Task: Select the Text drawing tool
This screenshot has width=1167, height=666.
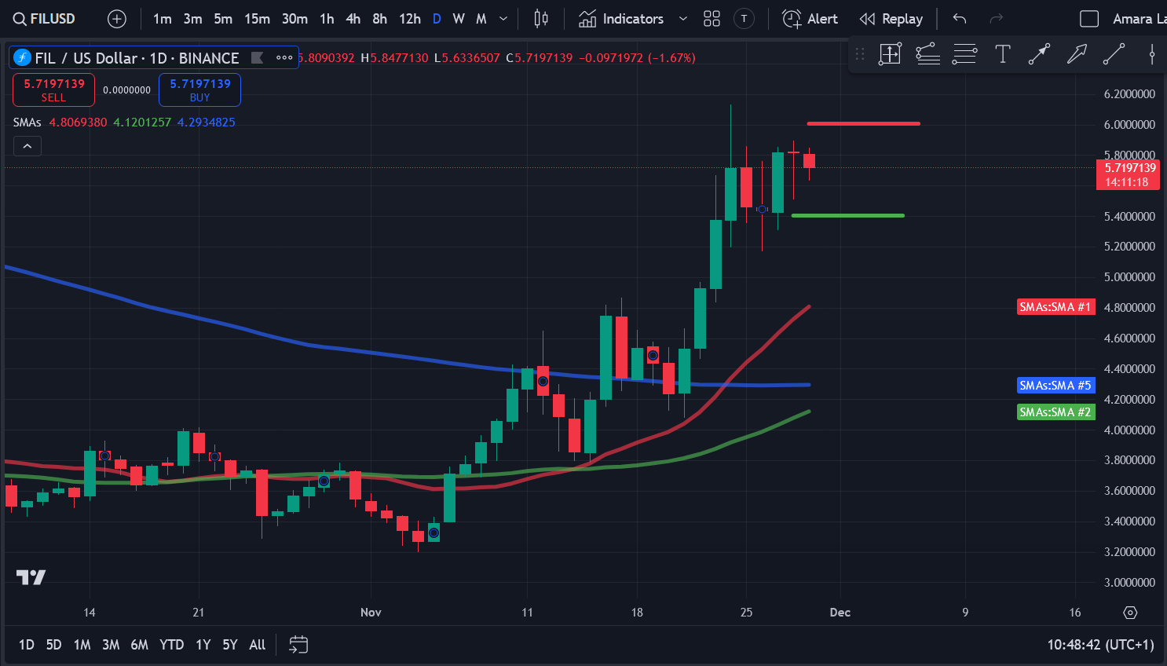Action: point(1002,54)
